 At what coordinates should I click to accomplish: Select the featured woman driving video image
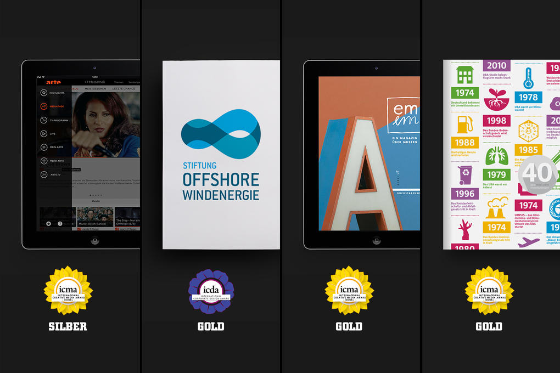tap(106, 124)
